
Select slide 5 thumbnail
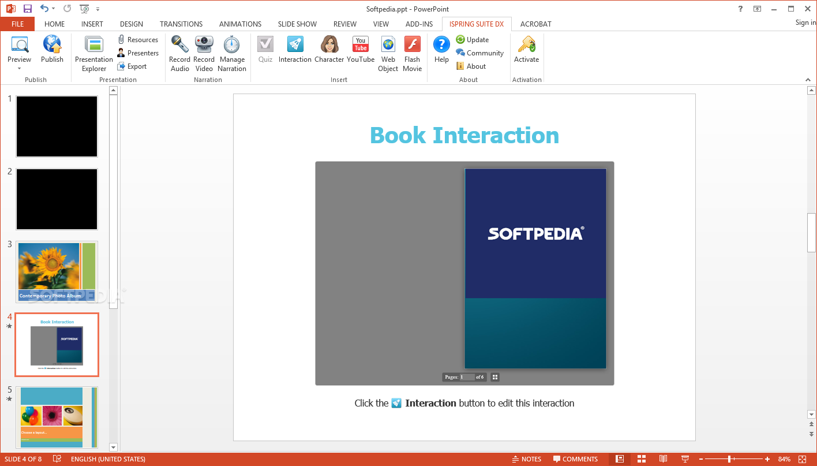click(x=57, y=417)
